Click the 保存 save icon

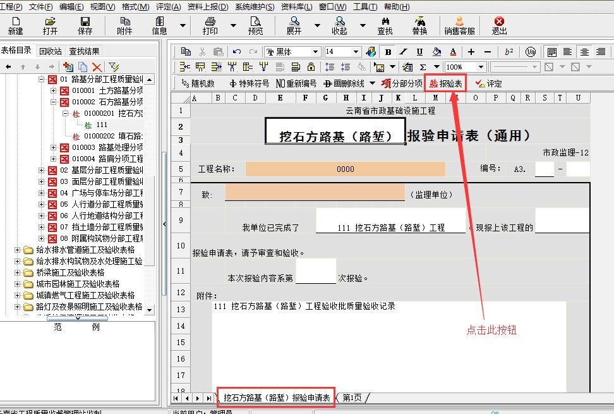85,25
